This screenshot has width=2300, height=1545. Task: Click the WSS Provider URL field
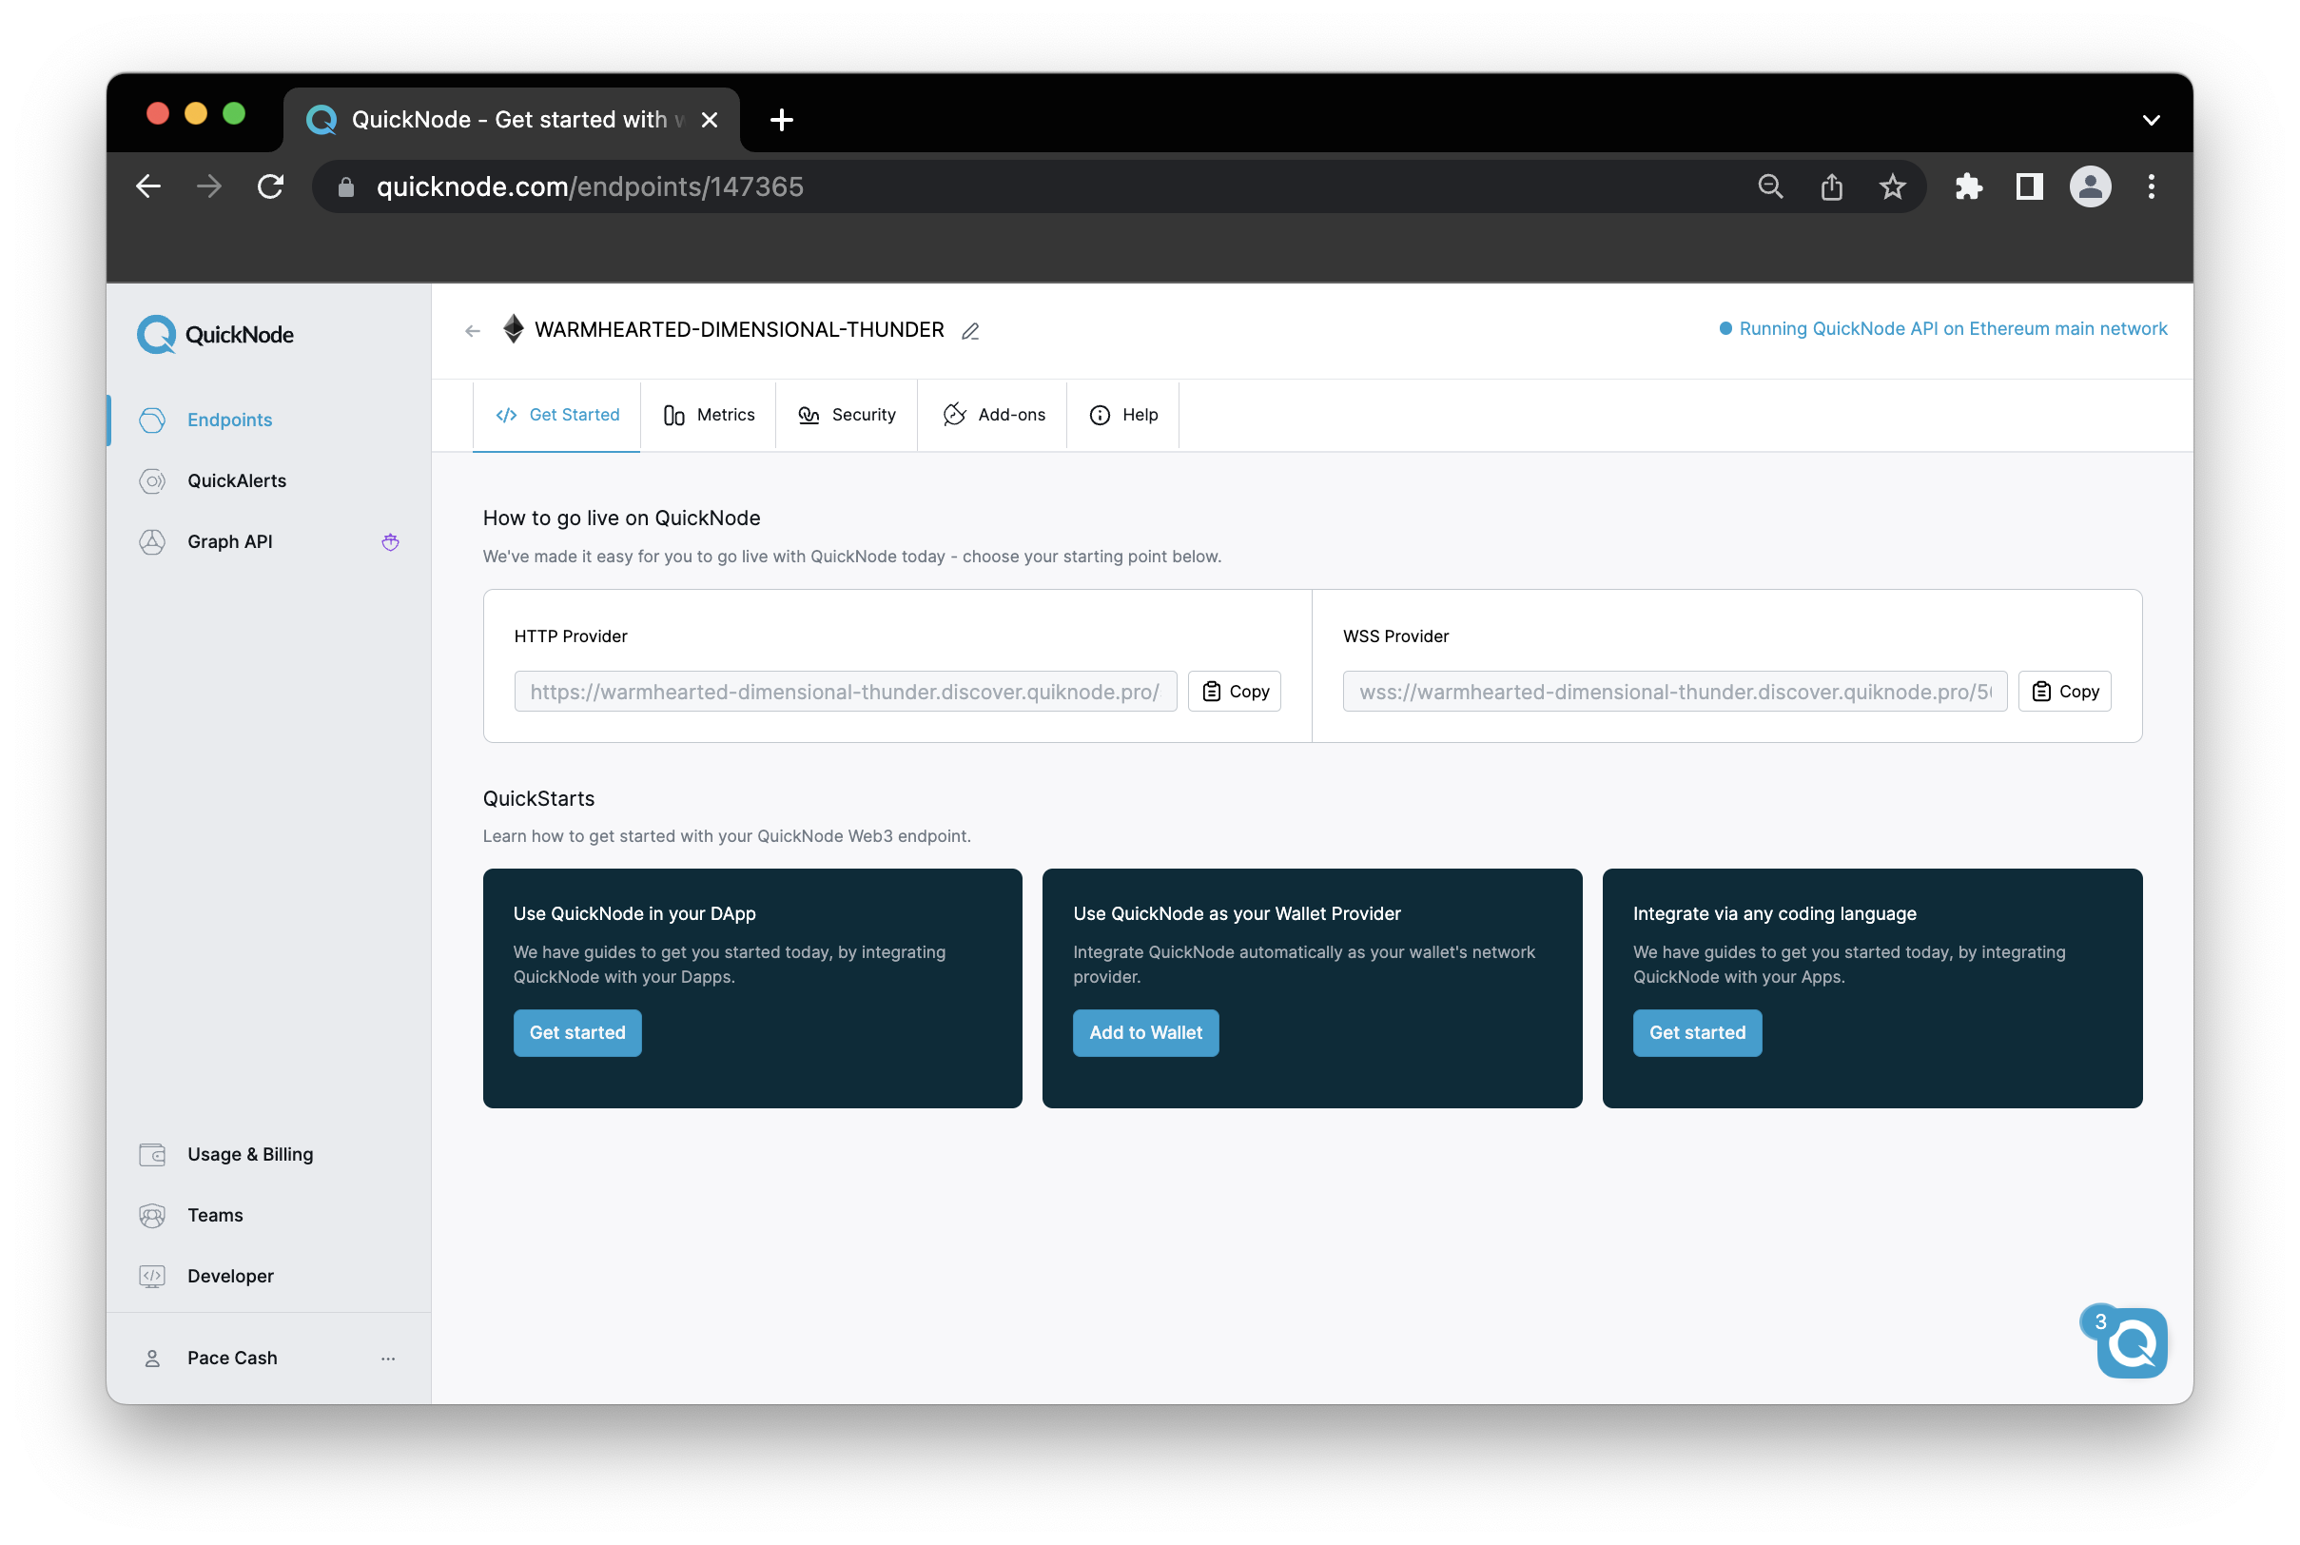1674,692
